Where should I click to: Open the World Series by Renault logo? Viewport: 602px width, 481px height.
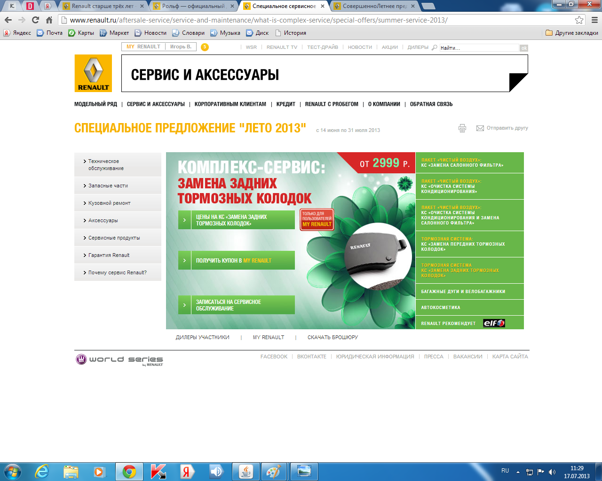119,360
